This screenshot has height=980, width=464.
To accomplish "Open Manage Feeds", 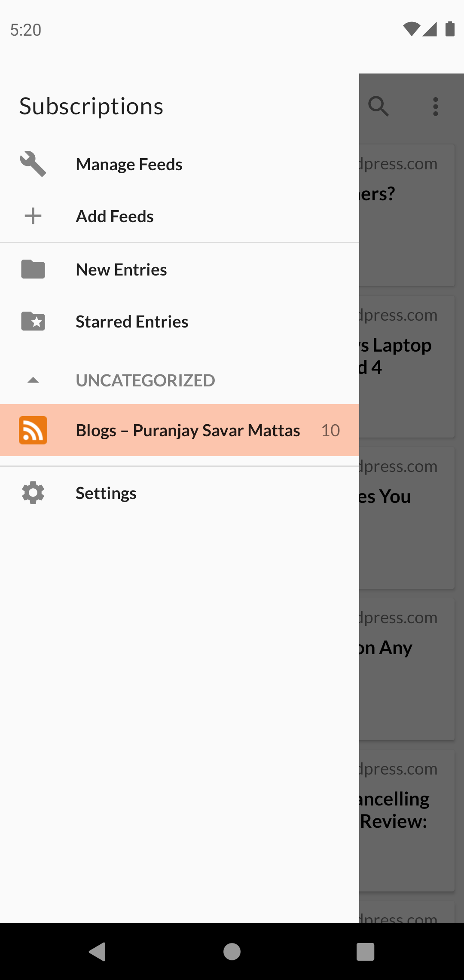I will click(x=129, y=164).
